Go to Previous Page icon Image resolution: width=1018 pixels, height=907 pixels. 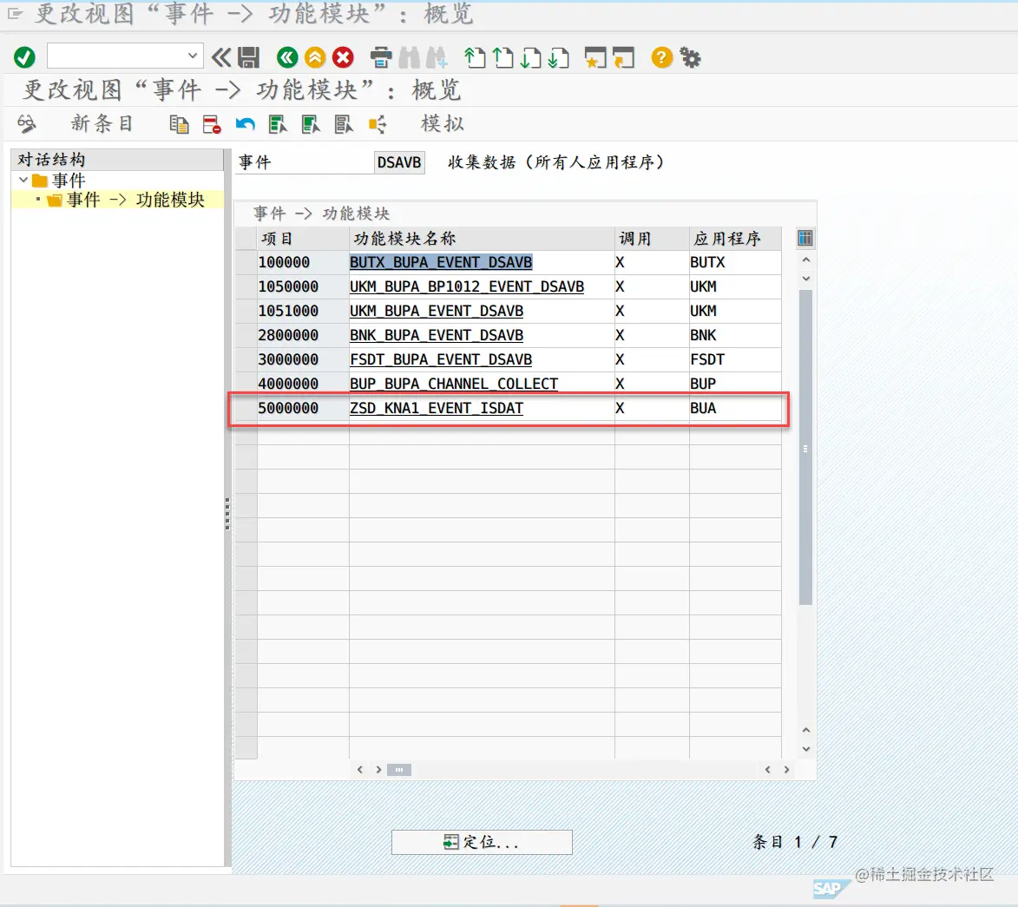502,58
